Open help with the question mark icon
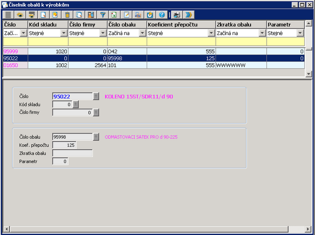This screenshot has width=315, height=235. [161, 15]
